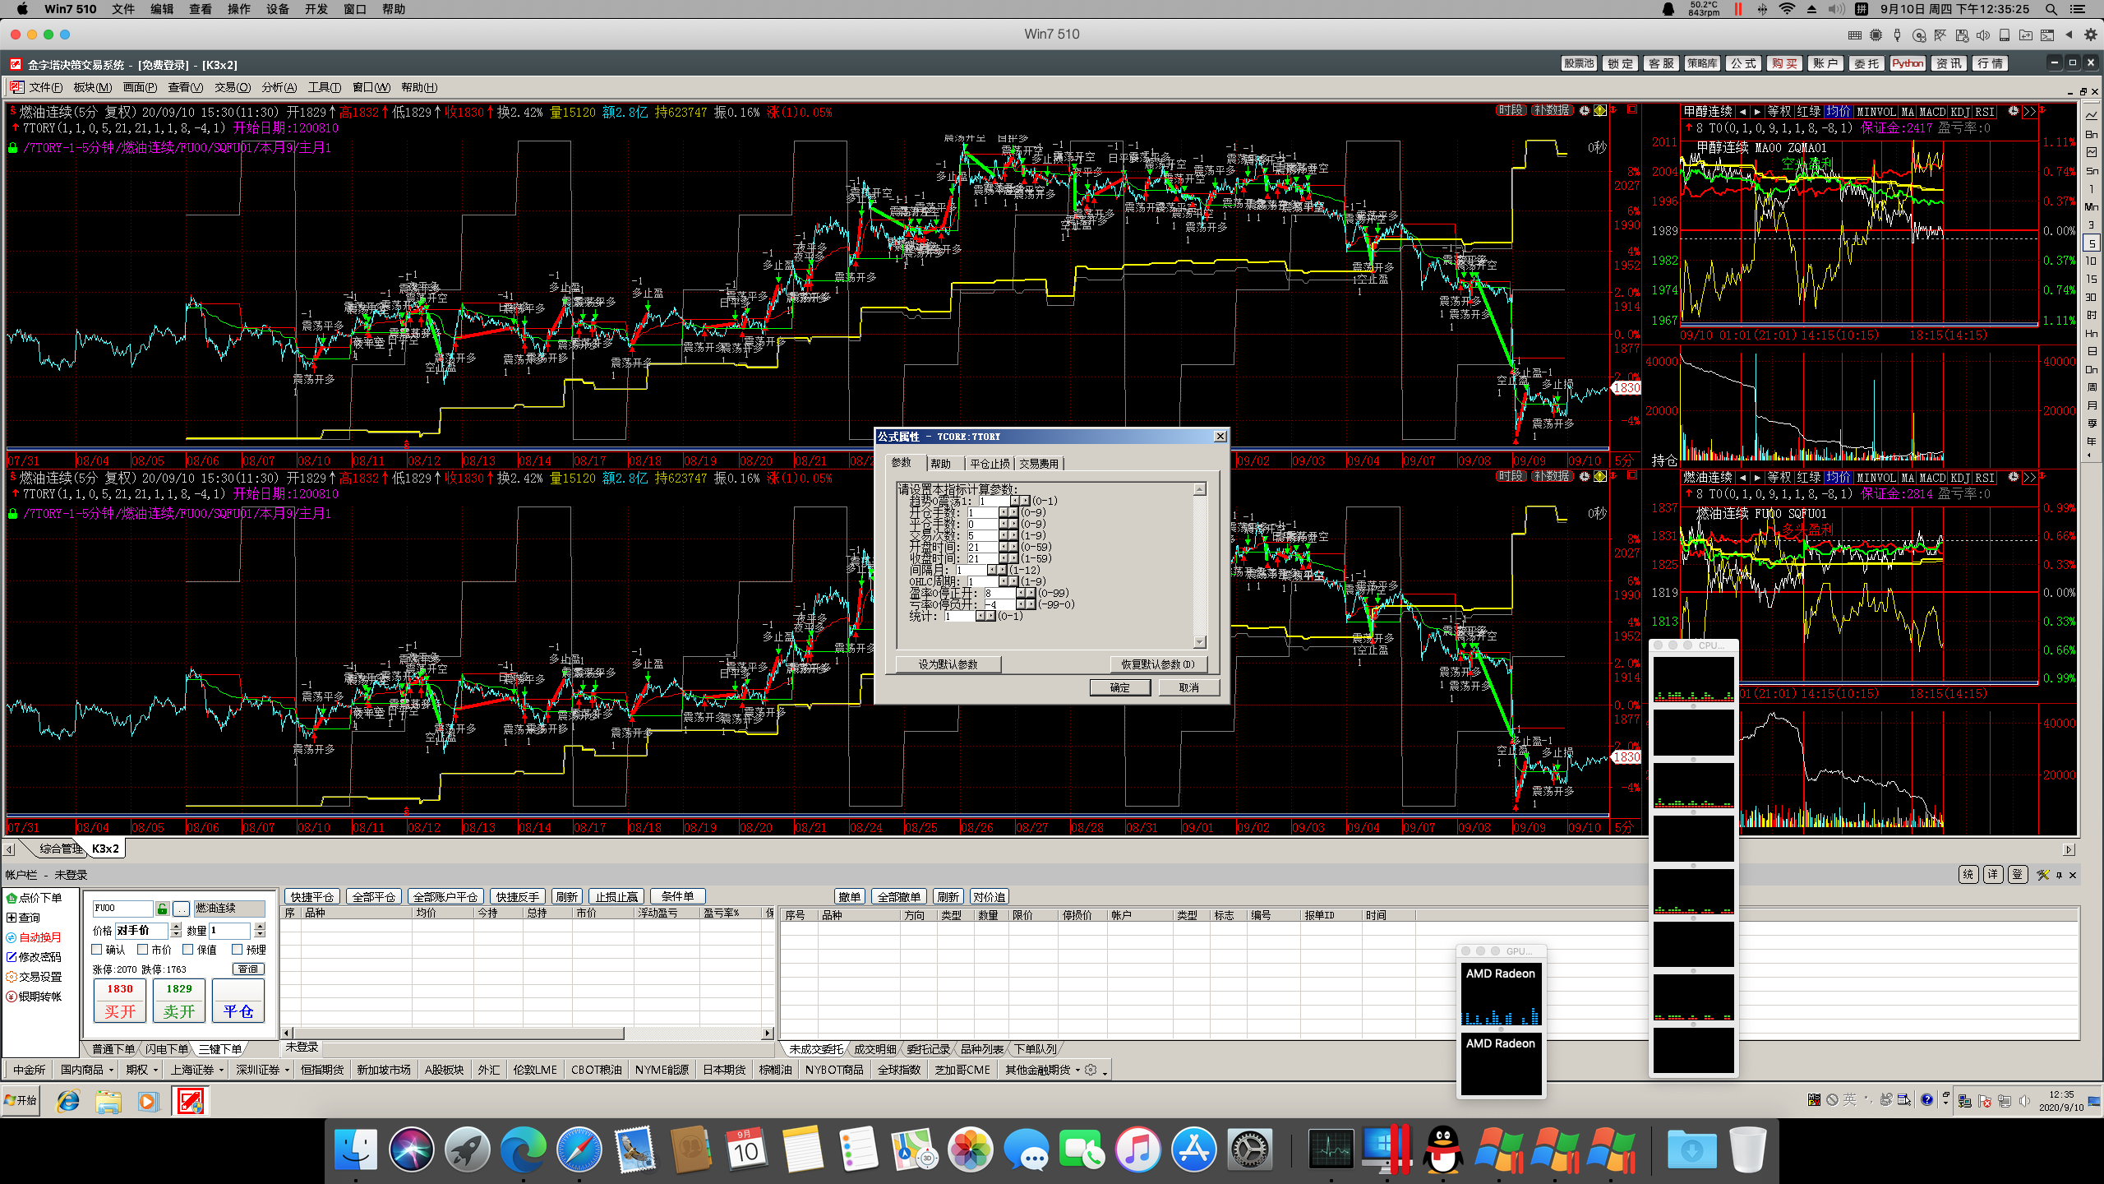2104x1184 pixels.
Task: Tick the 市价 checkbox
Action: pos(142,950)
